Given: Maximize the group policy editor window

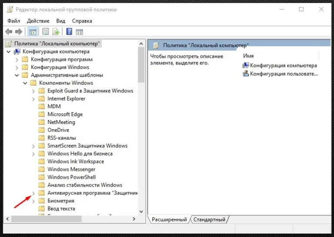Looking at the screenshot, I should pos(301,9).
